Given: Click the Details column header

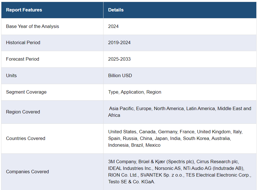Looking at the screenshot, I should pos(116,10).
